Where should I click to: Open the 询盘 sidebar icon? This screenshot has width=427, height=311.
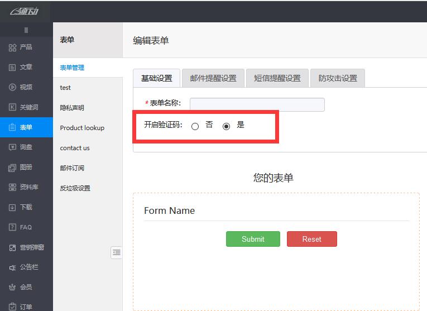(x=12, y=147)
